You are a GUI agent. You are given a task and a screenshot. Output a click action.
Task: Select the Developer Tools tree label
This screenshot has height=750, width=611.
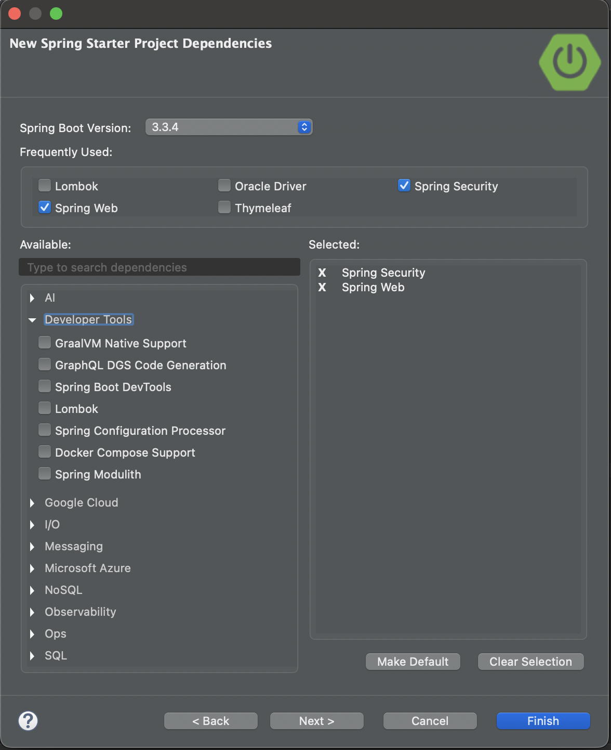[88, 319]
